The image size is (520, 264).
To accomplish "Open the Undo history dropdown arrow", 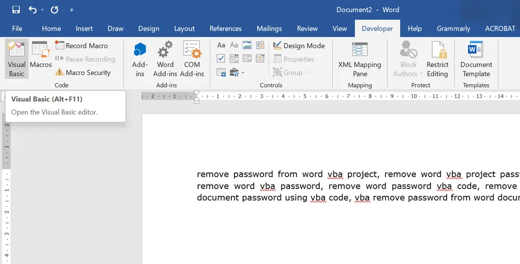I will click(42, 10).
